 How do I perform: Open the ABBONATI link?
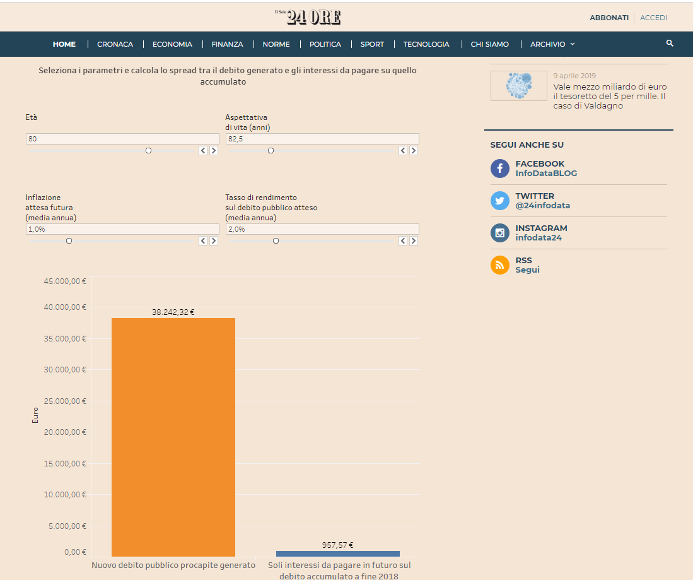click(x=609, y=18)
